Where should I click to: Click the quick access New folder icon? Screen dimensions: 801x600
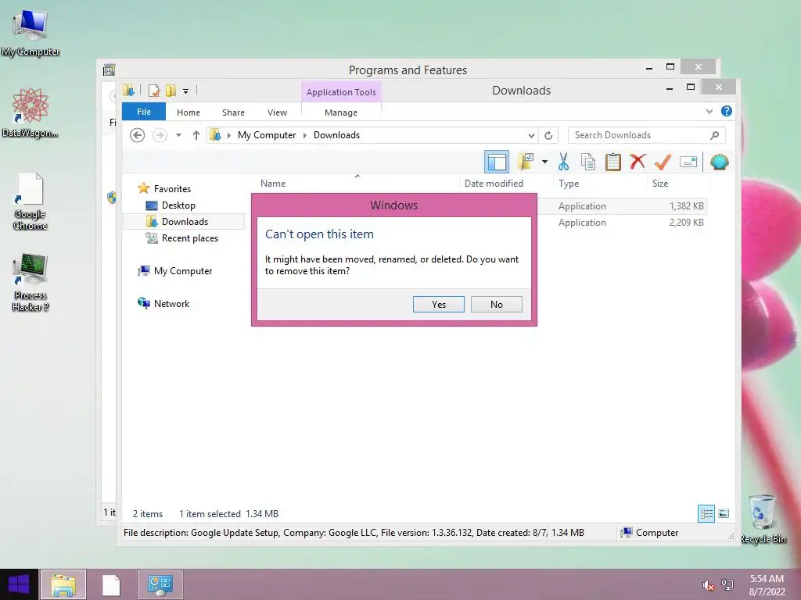[x=171, y=91]
